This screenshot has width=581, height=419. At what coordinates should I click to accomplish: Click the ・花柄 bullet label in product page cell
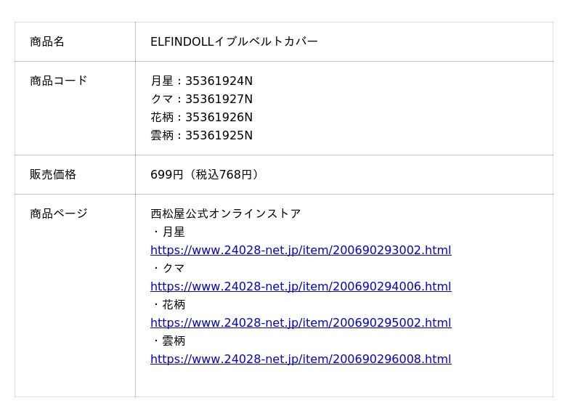point(168,304)
